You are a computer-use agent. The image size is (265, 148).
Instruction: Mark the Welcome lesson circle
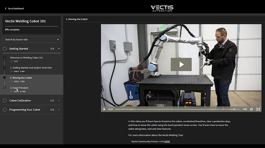click(4, 58)
